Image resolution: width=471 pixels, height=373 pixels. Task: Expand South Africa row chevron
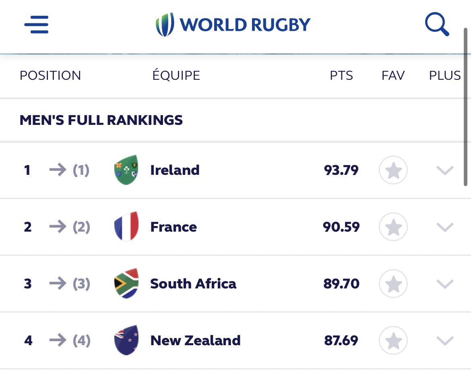tap(445, 284)
